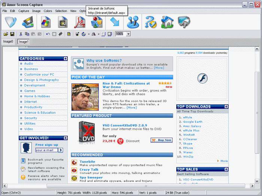Click the Spy Sweeper link
Viewport: 262px width, 196px height.
pyautogui.click(x=91, y=177)
